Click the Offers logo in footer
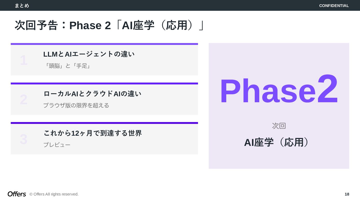Image resolution: width=360 pixels, height=202 pixels. coord(17,194)
